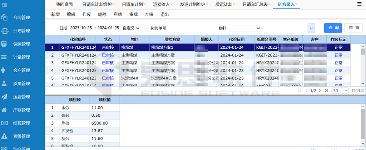Switch to the 发运计划 tab
This screenshot has width=366, height=150.
[224, 4]
